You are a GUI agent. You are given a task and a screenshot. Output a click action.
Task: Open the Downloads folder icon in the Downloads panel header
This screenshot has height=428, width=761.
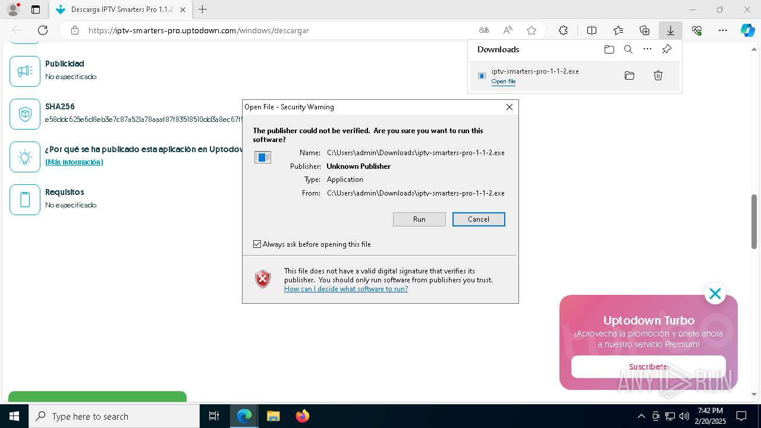609,49
